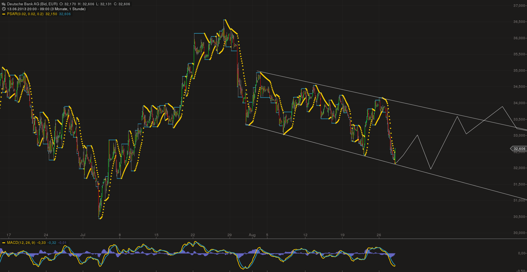The height and width of the screenshot is (272, 527).
Task: Click the yellow PSAR legend marker
Action: pyautogui.click(x=4, y=14)
